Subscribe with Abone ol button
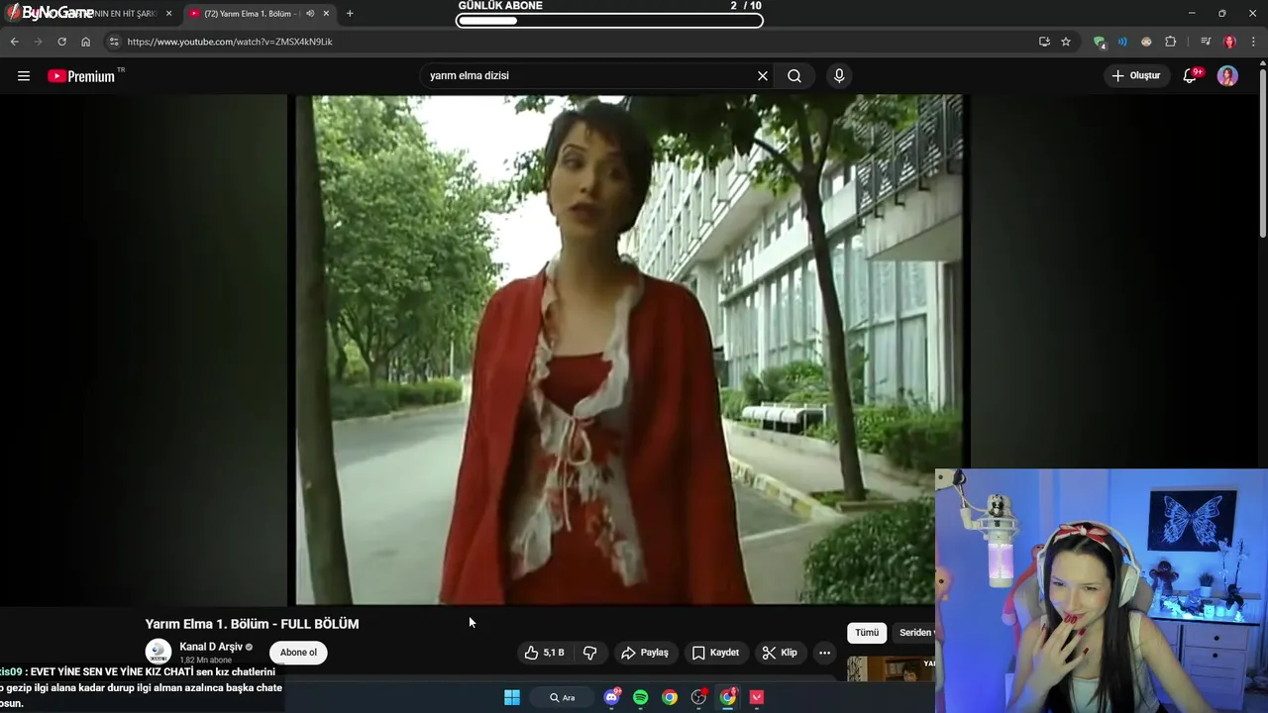This screenshot has width=1268, height=713. coord(298,653)
